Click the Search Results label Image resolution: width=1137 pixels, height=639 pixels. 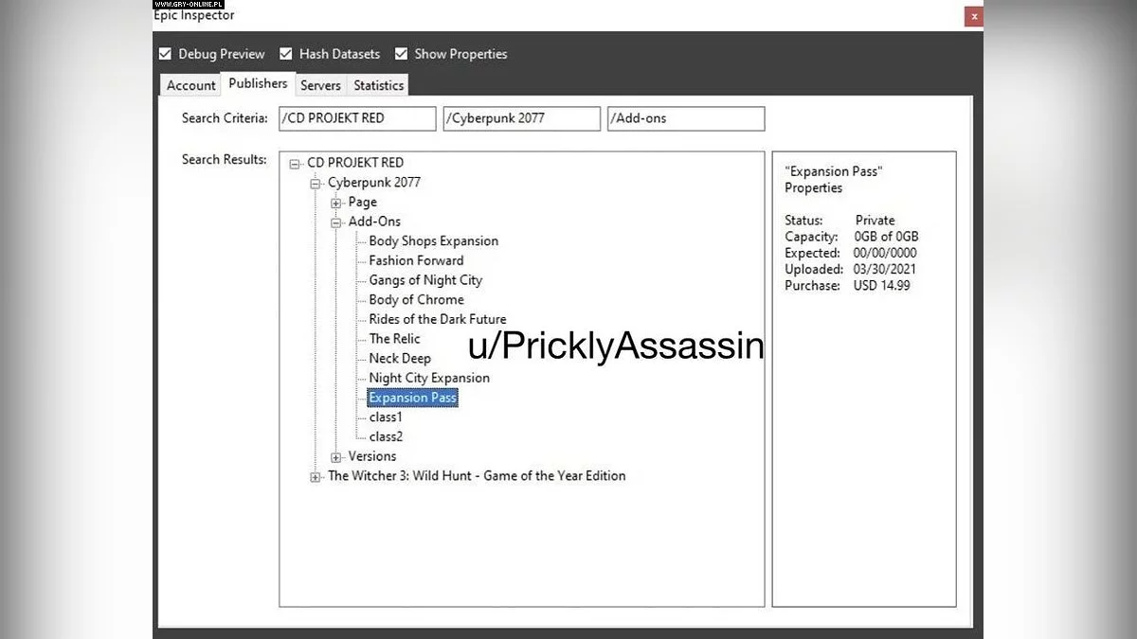pyautogui.click(x=224, y=159)
